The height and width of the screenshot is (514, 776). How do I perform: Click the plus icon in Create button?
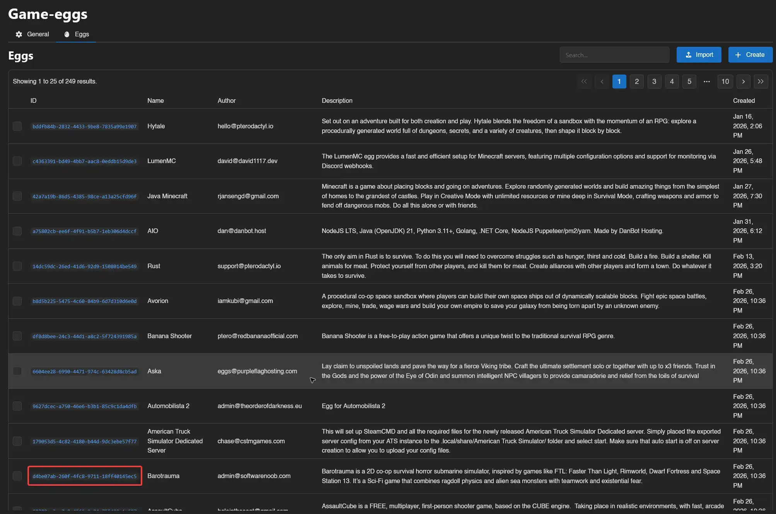[x=738, y=55]
